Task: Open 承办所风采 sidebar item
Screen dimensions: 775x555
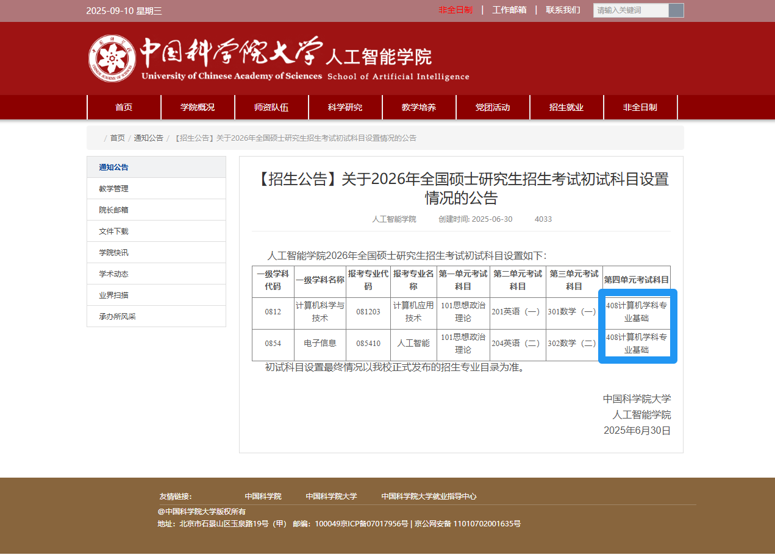Action: (118, 317)
